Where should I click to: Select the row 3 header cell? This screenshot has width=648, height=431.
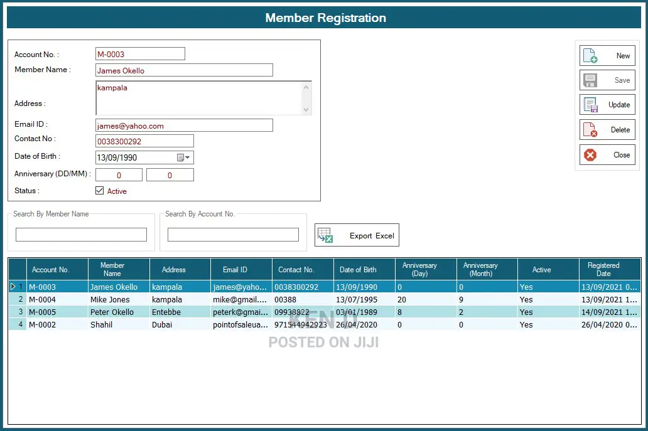pos(18,312)
